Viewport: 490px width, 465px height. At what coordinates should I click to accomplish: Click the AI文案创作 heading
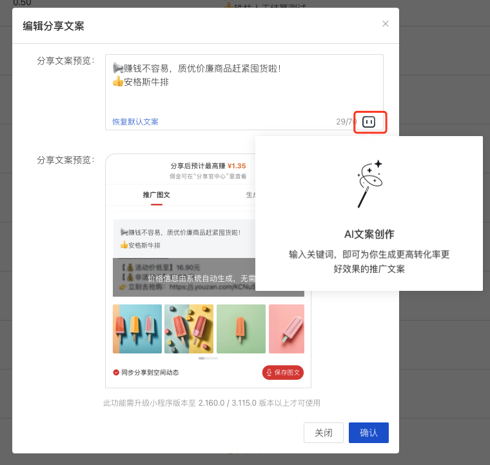click(369, 234)
